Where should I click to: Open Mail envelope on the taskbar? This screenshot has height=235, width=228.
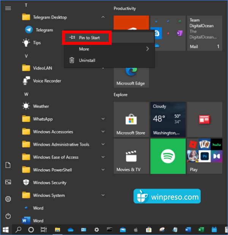tap(123, 230)
